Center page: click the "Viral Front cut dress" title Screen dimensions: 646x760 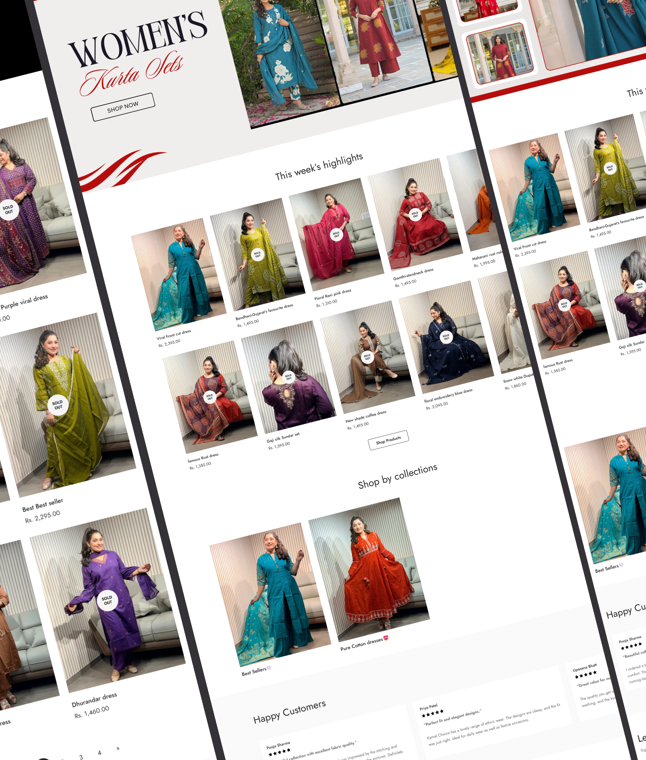[174, 335]
